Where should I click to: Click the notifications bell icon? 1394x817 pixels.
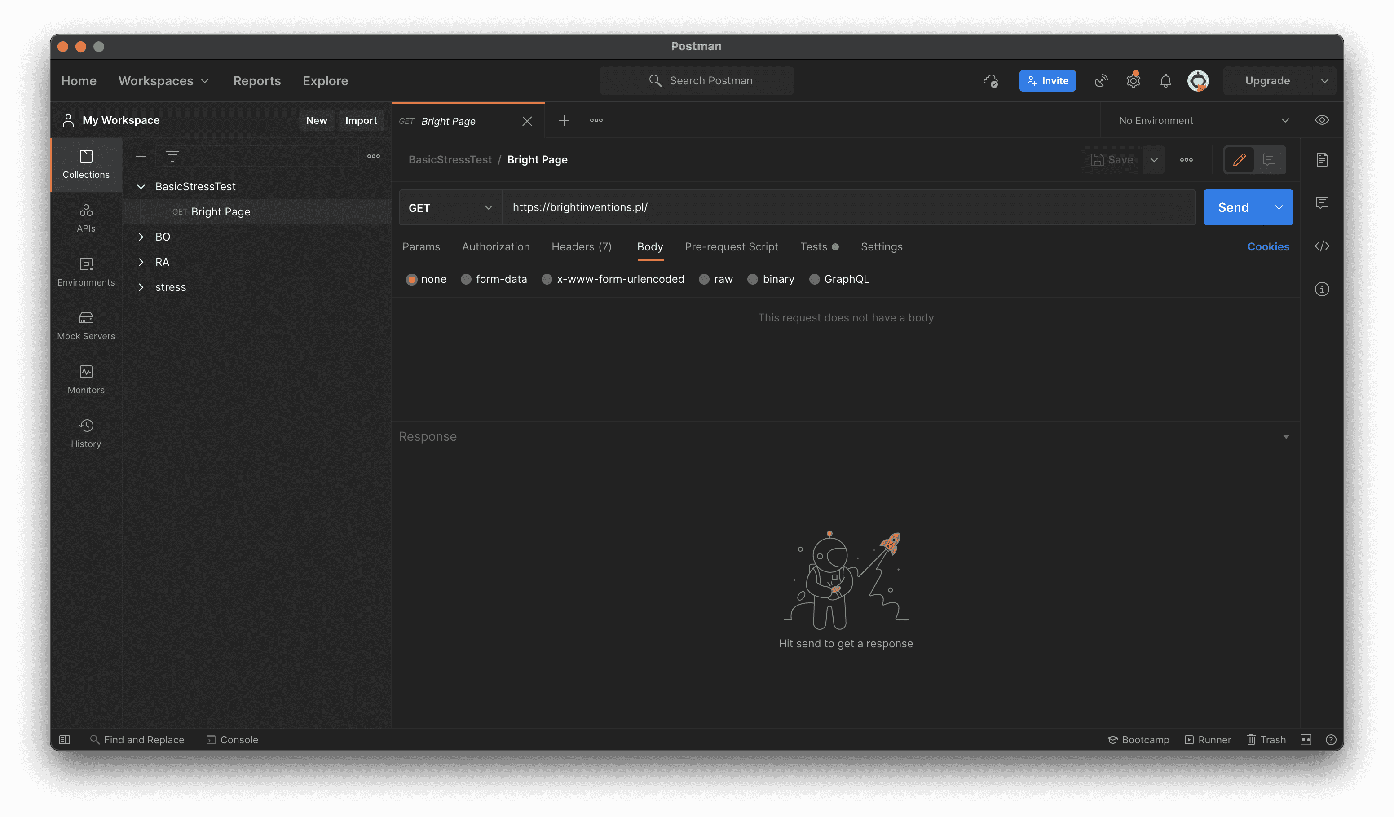1165,81
